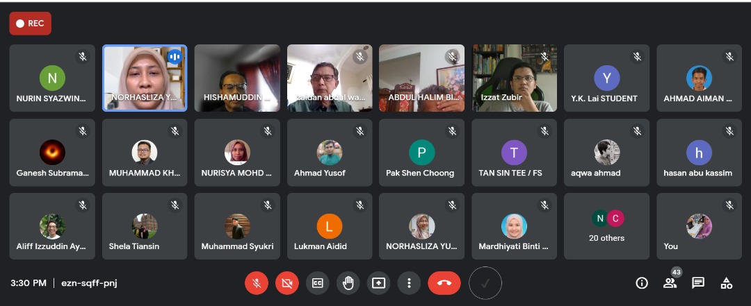The image size is (751, 306).
Task: Turn on closed captions
Action: coord(318,283)
